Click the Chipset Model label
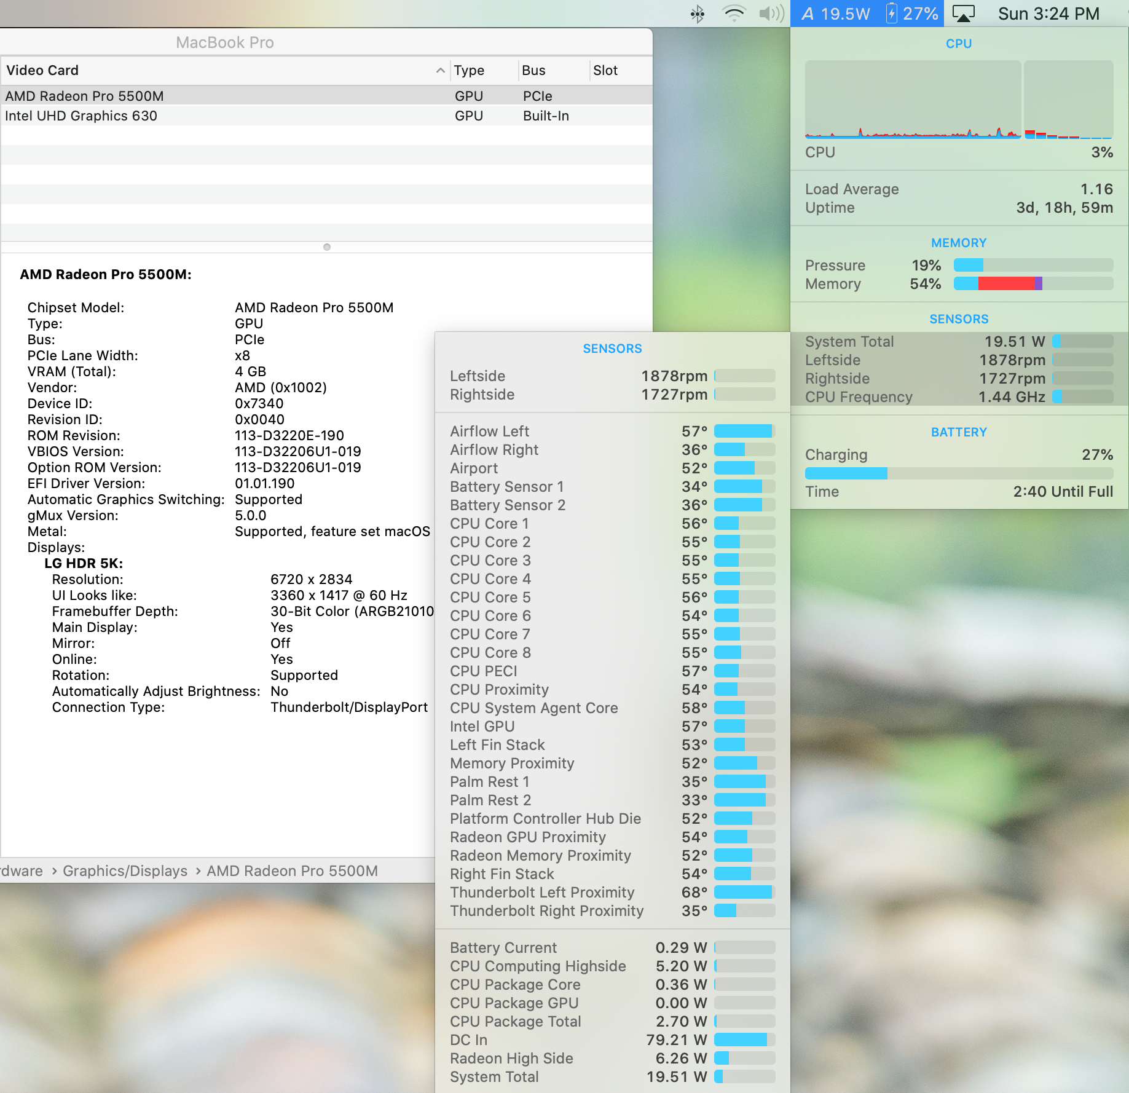The image size is (1129, 1093). click(x=76, y=307)
